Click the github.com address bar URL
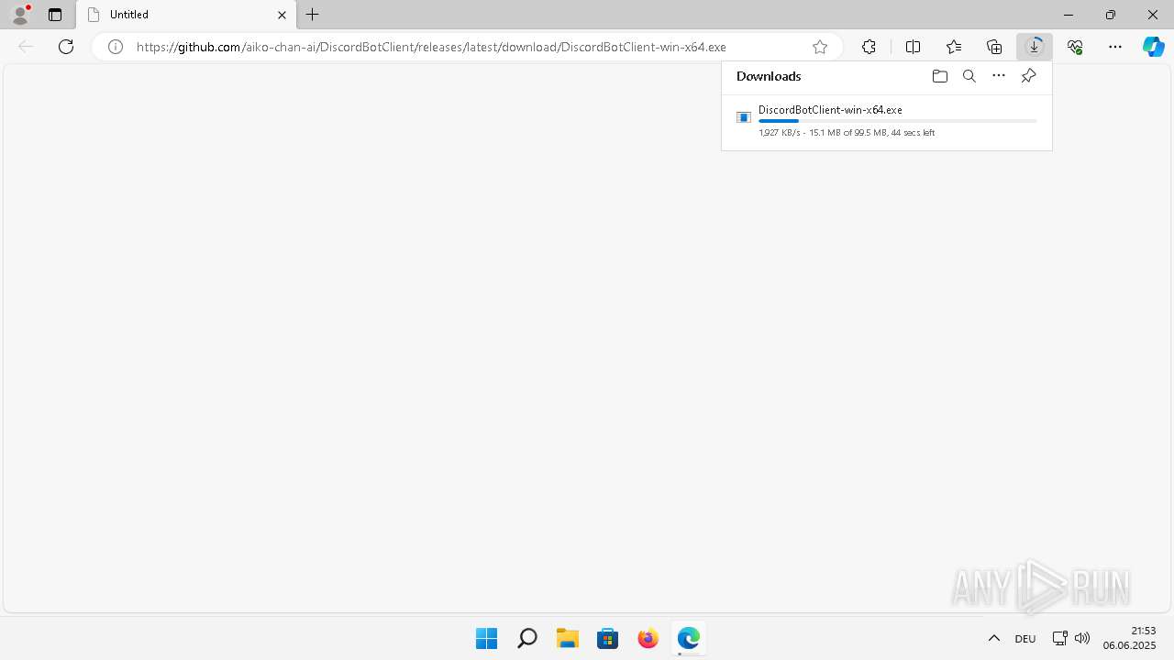1174x660 pixels. [431, 47]
